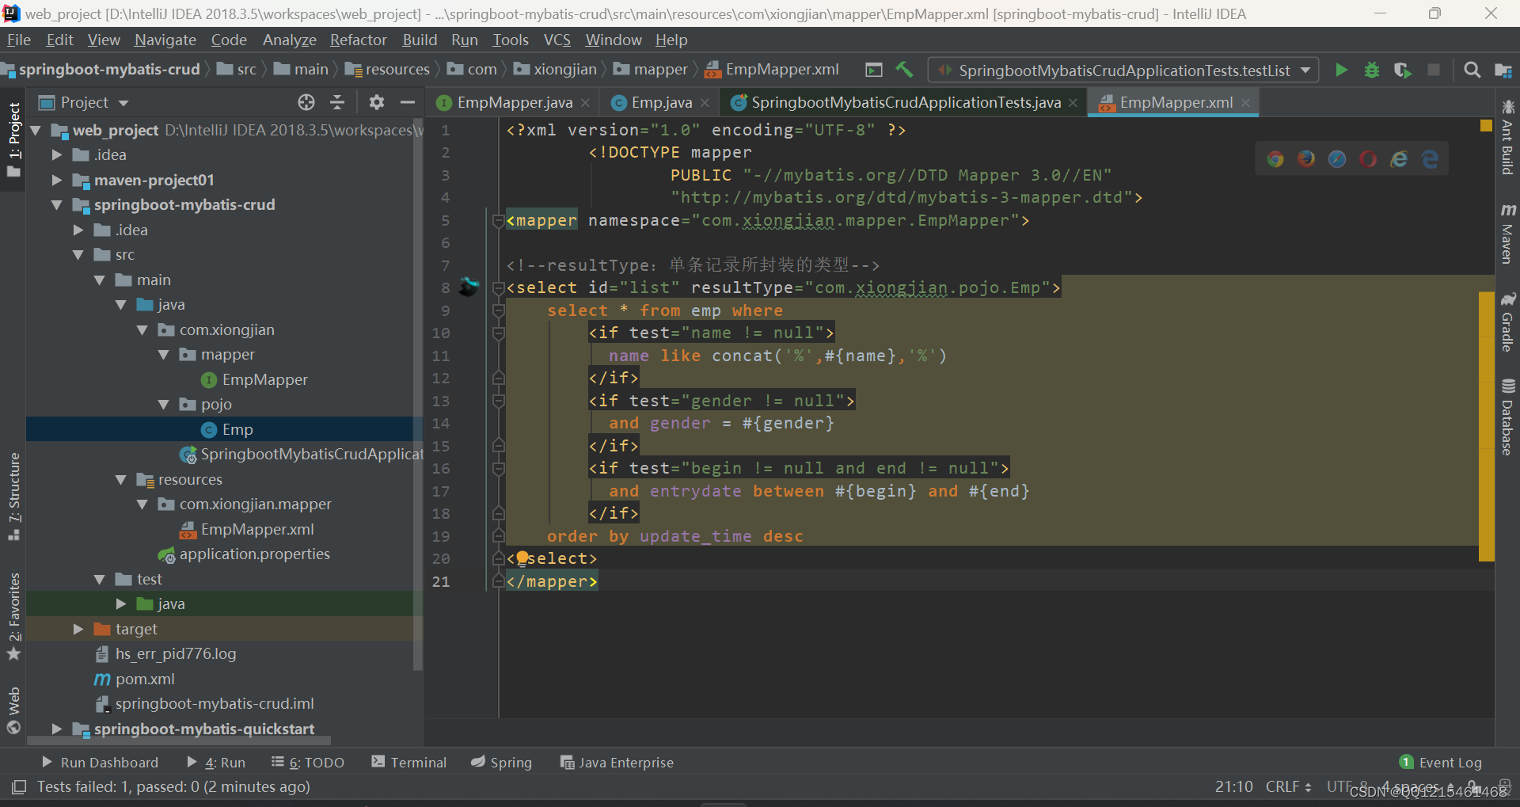Expand the maven-project01 module
Image resolution: width=1520 pixels, height=807 pixels.
[x=56, y=180]
